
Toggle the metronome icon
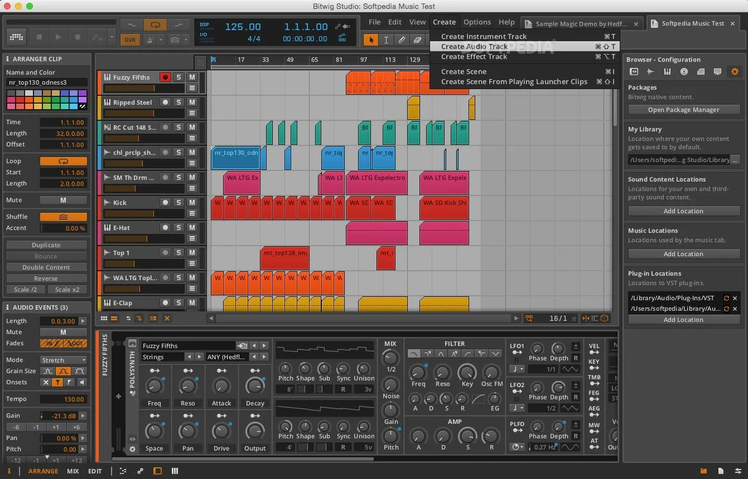[x=149, y=40]
